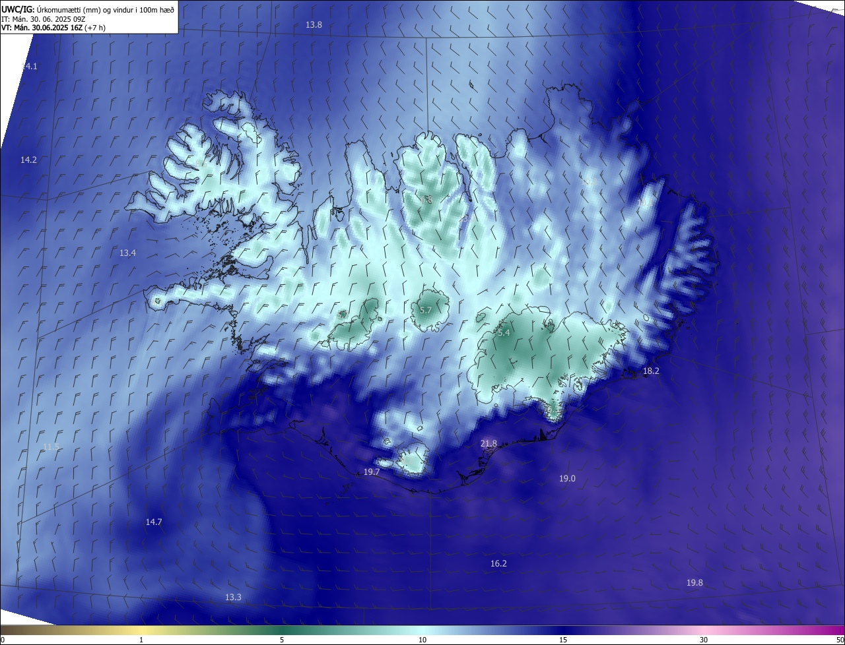Click the legend tick labeled 30
Viewport: 845px width, 645px height.
(x=704, y=640)
